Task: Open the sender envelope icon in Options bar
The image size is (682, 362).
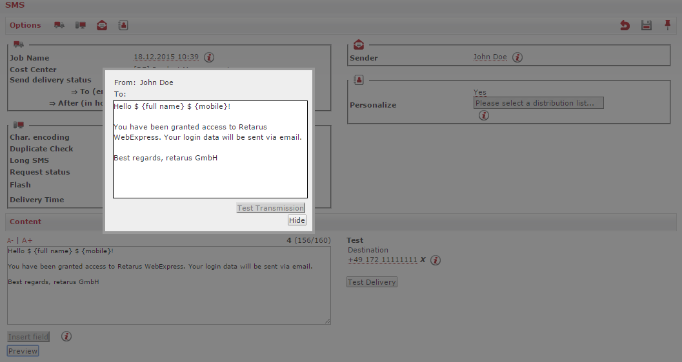Action: pyautogui.click(x=102, y=25)
